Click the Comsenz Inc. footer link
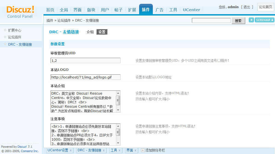 click(x=30, y=151)
